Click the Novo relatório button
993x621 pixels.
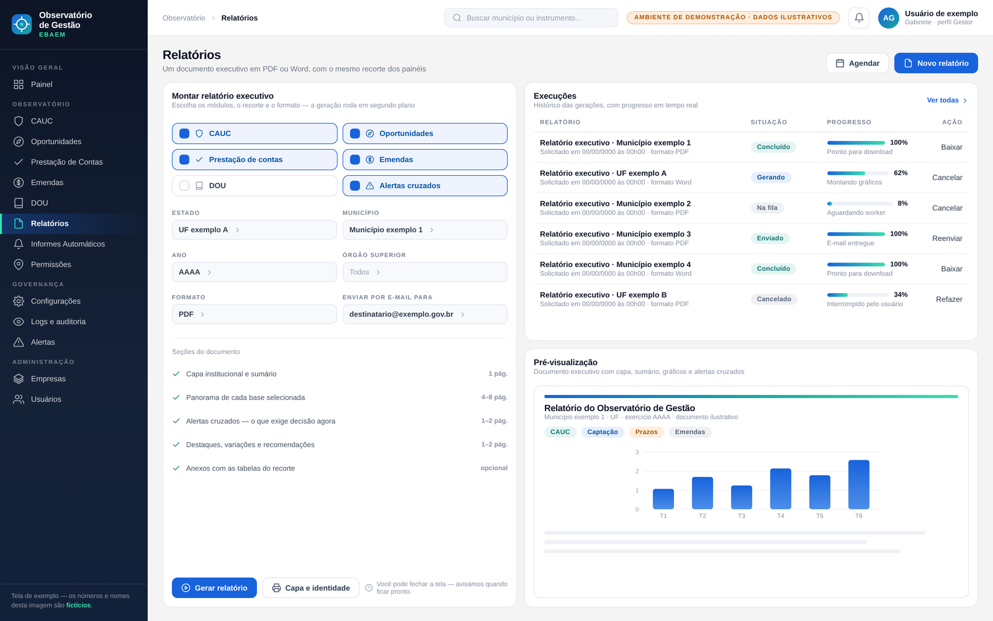click(x=936, y=63)
